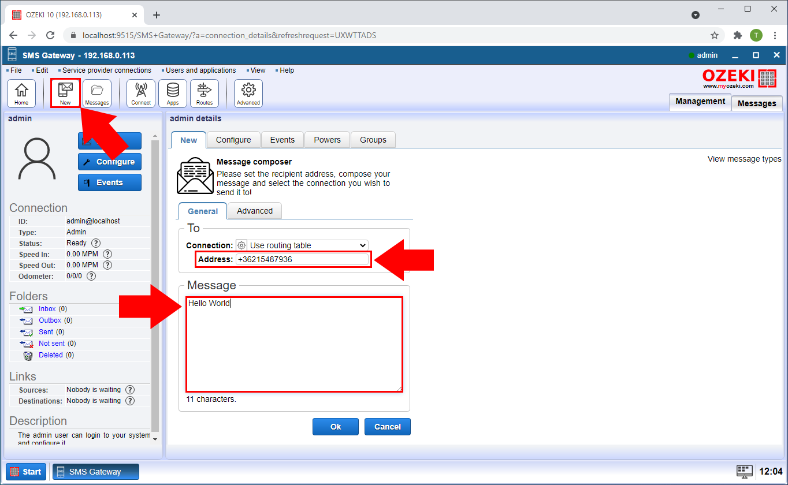
Task: Click the Configure button in sidebar
Action: pos(110,162)
